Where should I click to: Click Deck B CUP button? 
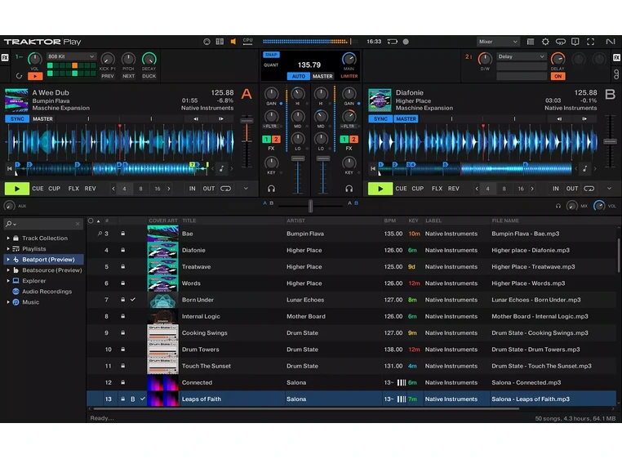pos(418,189)
